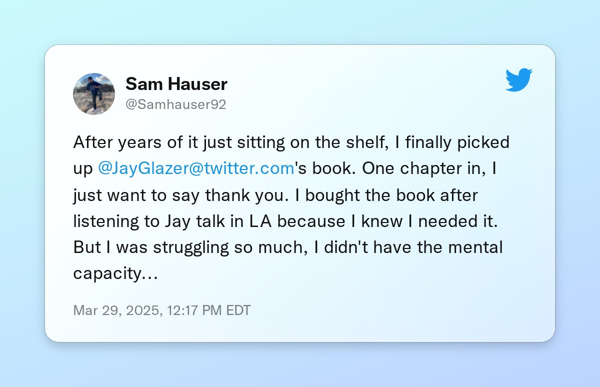Click the word "listening" in the tweet
The height and width of the screenshot is (387, 600).
tap(106, 221)
